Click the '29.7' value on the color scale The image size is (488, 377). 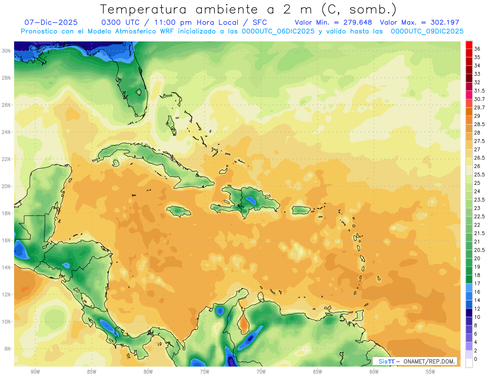tap(479, 107)
